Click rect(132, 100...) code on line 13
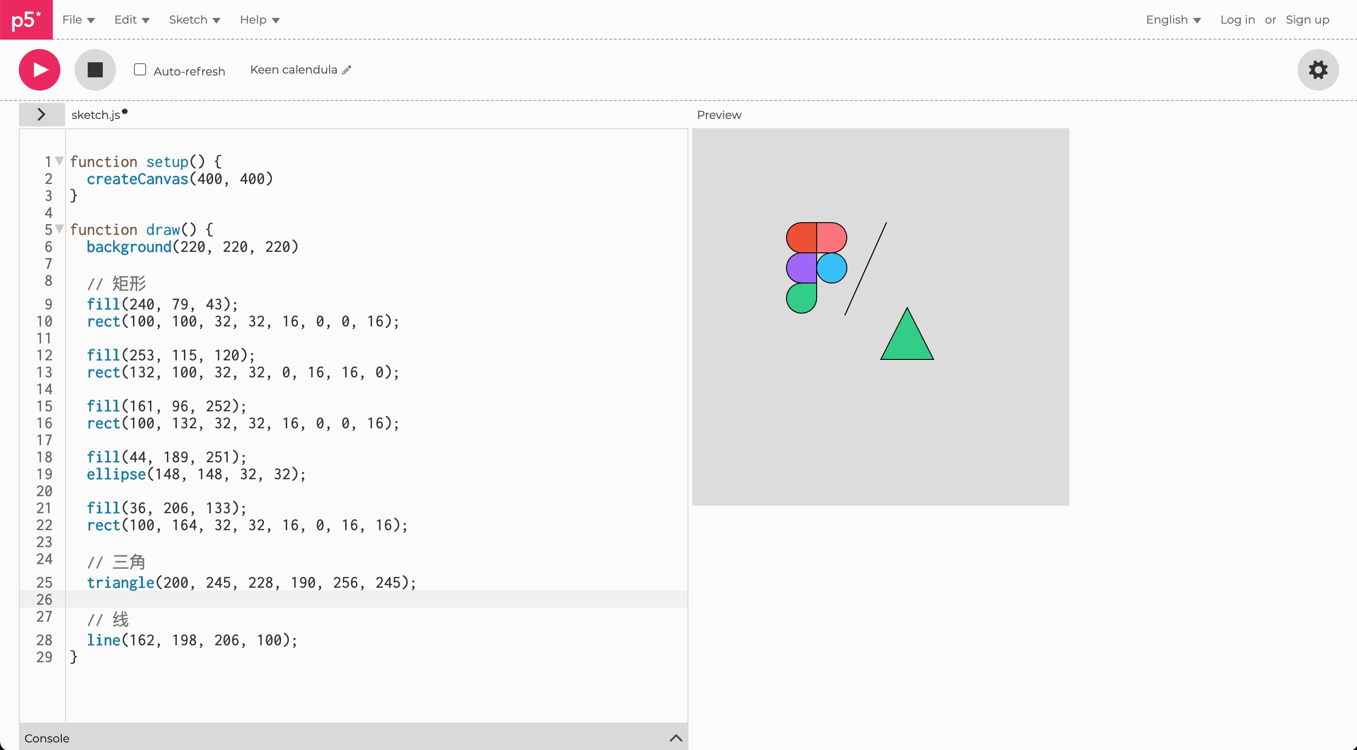Screen dimensions: 1357x750 click(243, 372)
